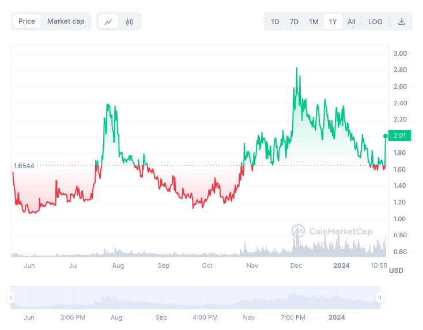Click green endpoint dot on price line

click(385, 136)
